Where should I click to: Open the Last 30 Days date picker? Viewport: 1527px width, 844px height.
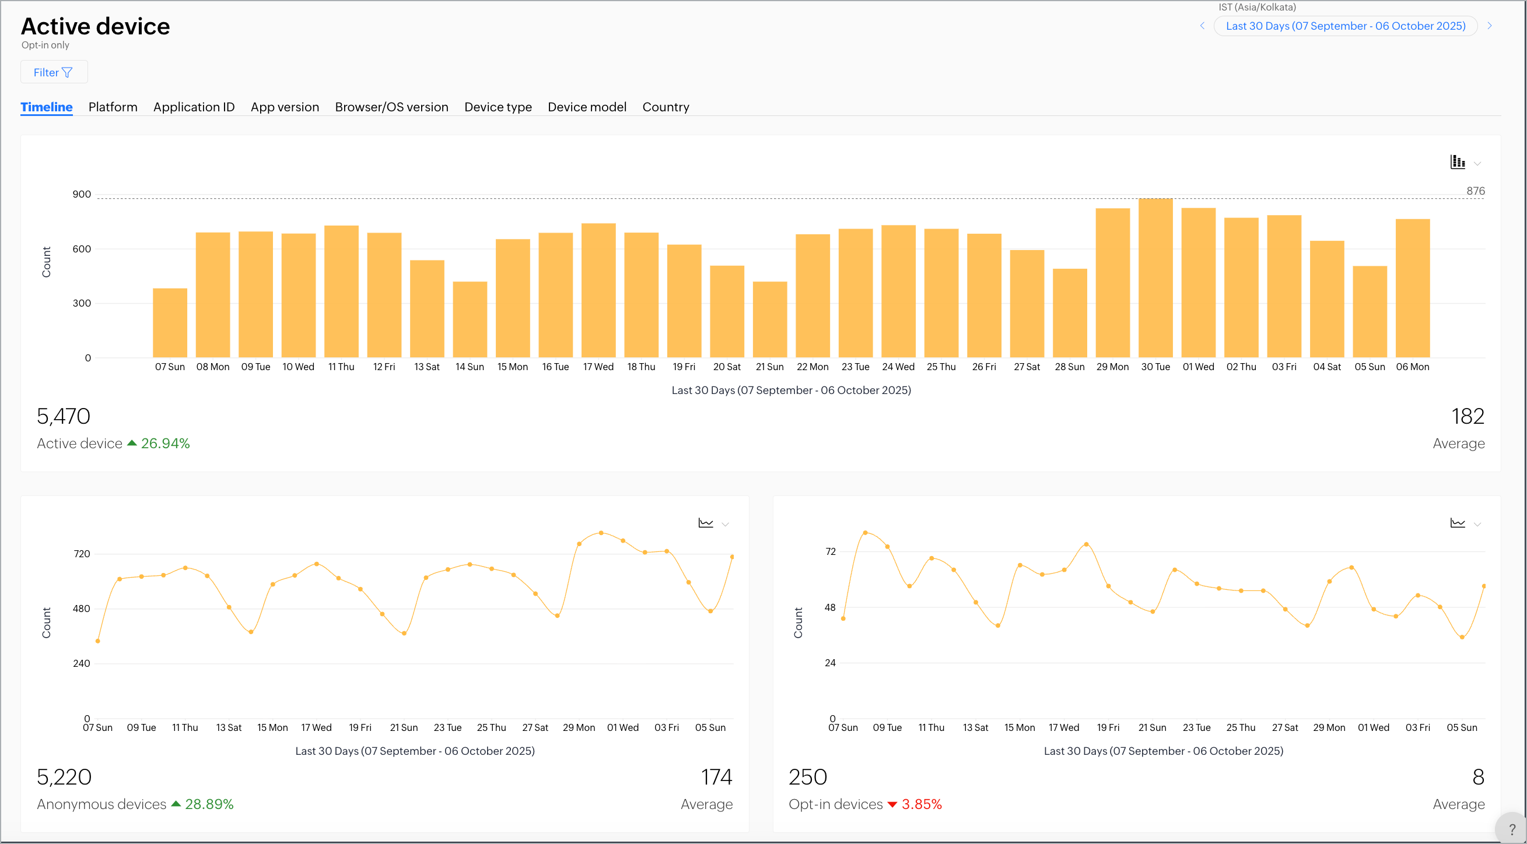(x=1345, y=26)
